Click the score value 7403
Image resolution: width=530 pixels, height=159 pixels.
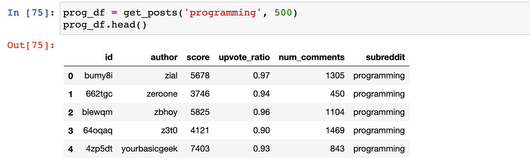click(x=200, y=149)
